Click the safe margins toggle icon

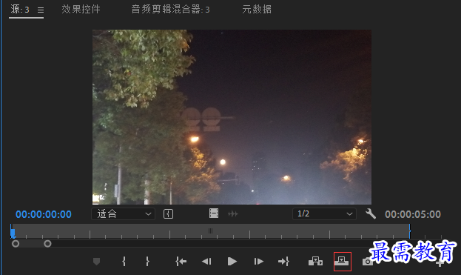(168, 213)
